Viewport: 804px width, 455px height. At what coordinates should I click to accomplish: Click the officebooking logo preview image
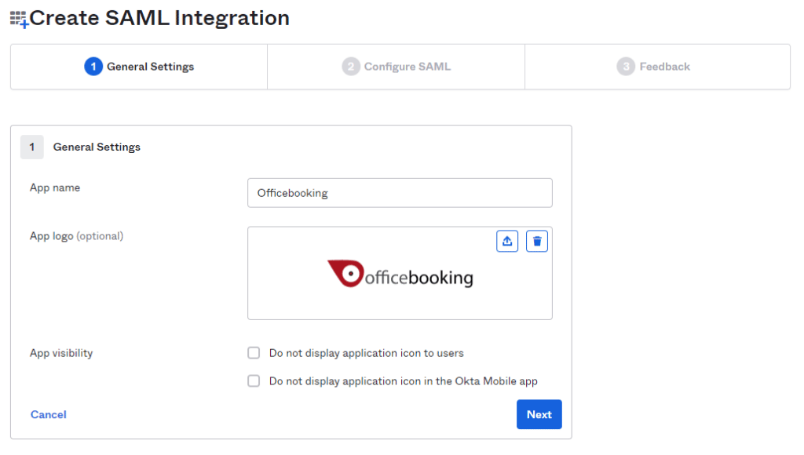pyautogui.click(x=400, y=274)
